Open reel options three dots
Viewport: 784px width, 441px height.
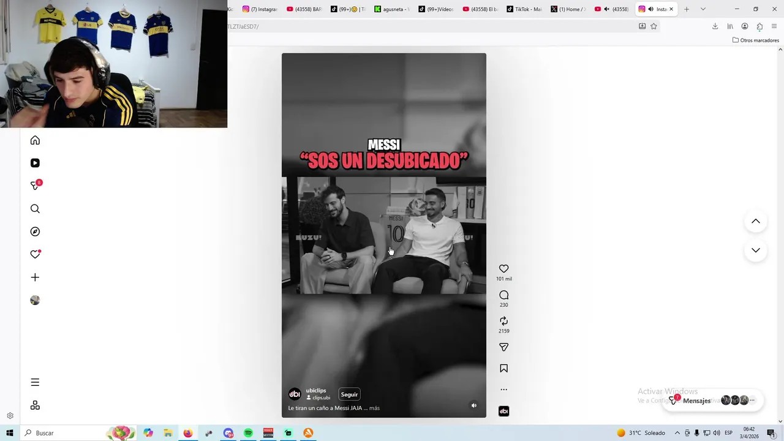(503, 390)
